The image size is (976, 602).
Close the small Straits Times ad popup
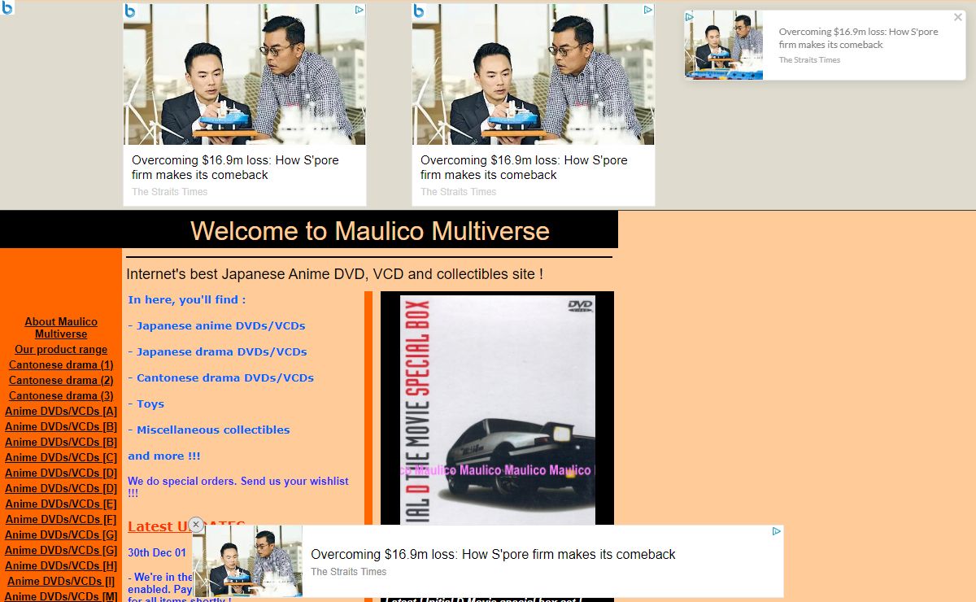958,17
